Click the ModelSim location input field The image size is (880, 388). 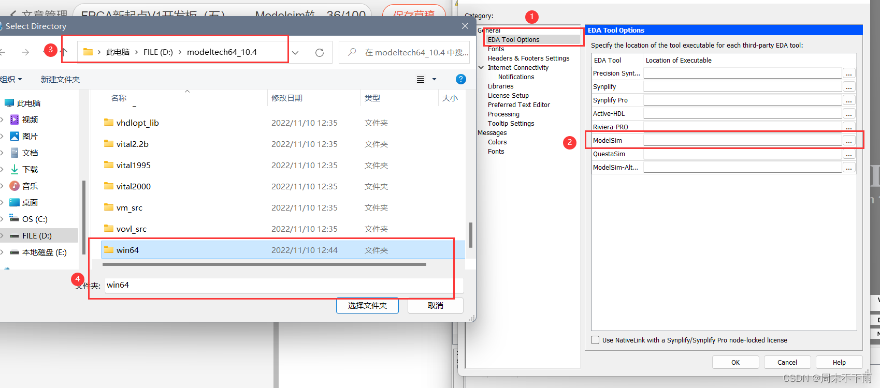point(742,141)
